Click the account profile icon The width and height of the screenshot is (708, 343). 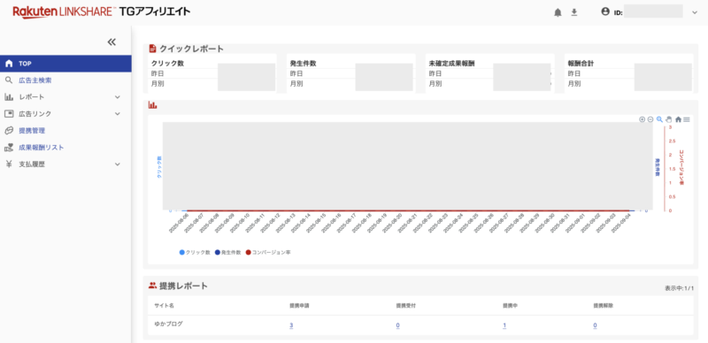point(605,11)
